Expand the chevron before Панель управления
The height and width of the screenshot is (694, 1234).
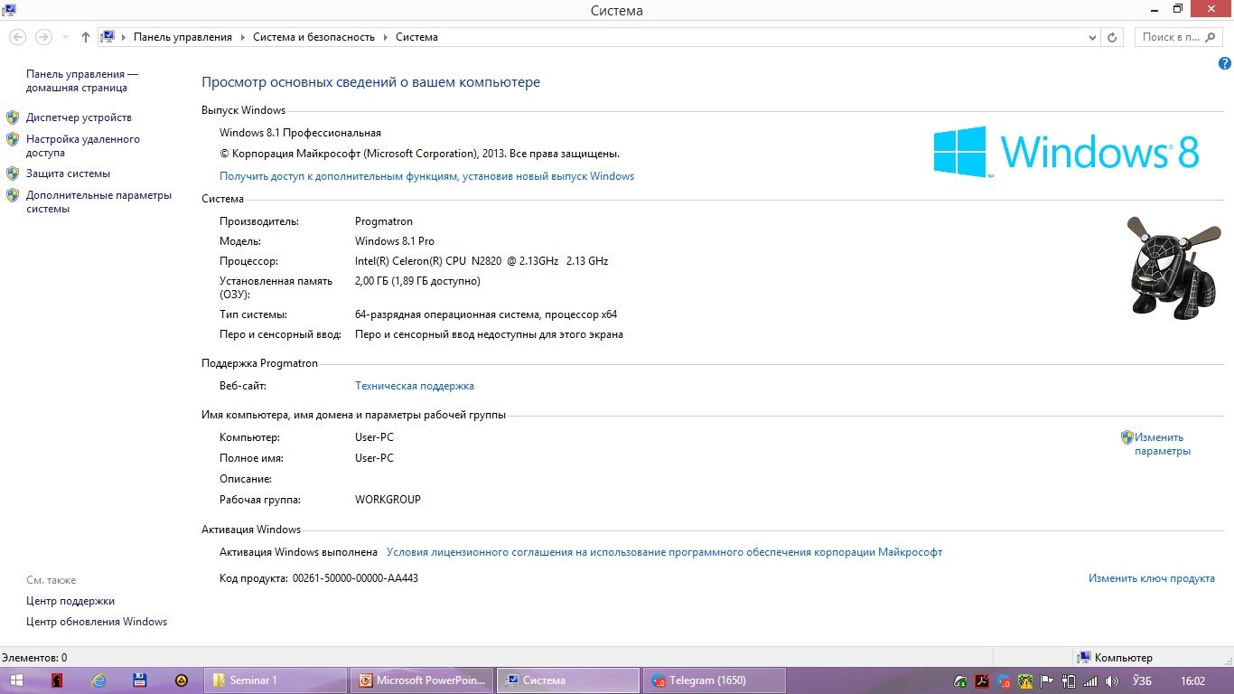click(124, 37)
